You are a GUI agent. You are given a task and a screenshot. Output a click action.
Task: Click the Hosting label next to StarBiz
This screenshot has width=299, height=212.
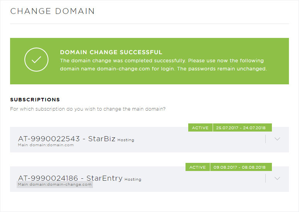coord(126,140)
